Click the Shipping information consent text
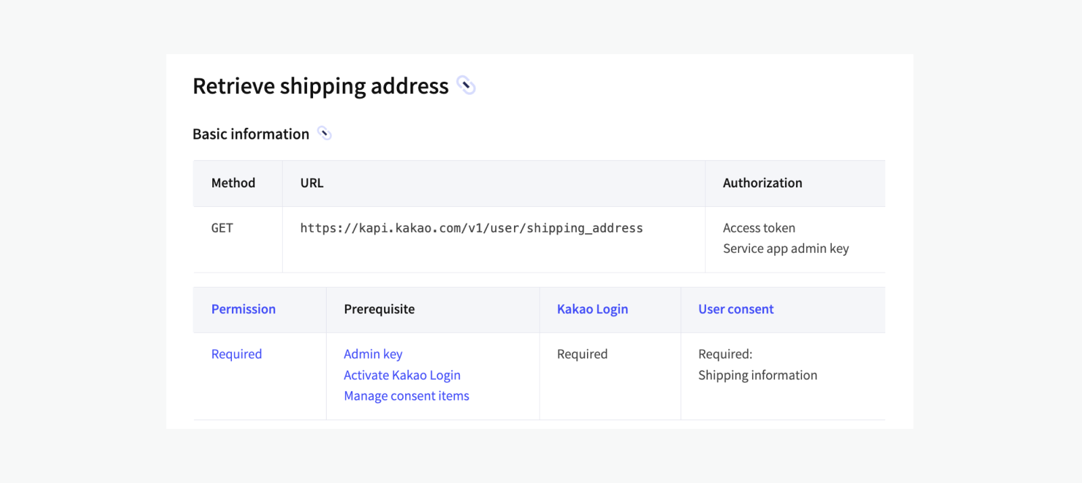 coord(757,375)
